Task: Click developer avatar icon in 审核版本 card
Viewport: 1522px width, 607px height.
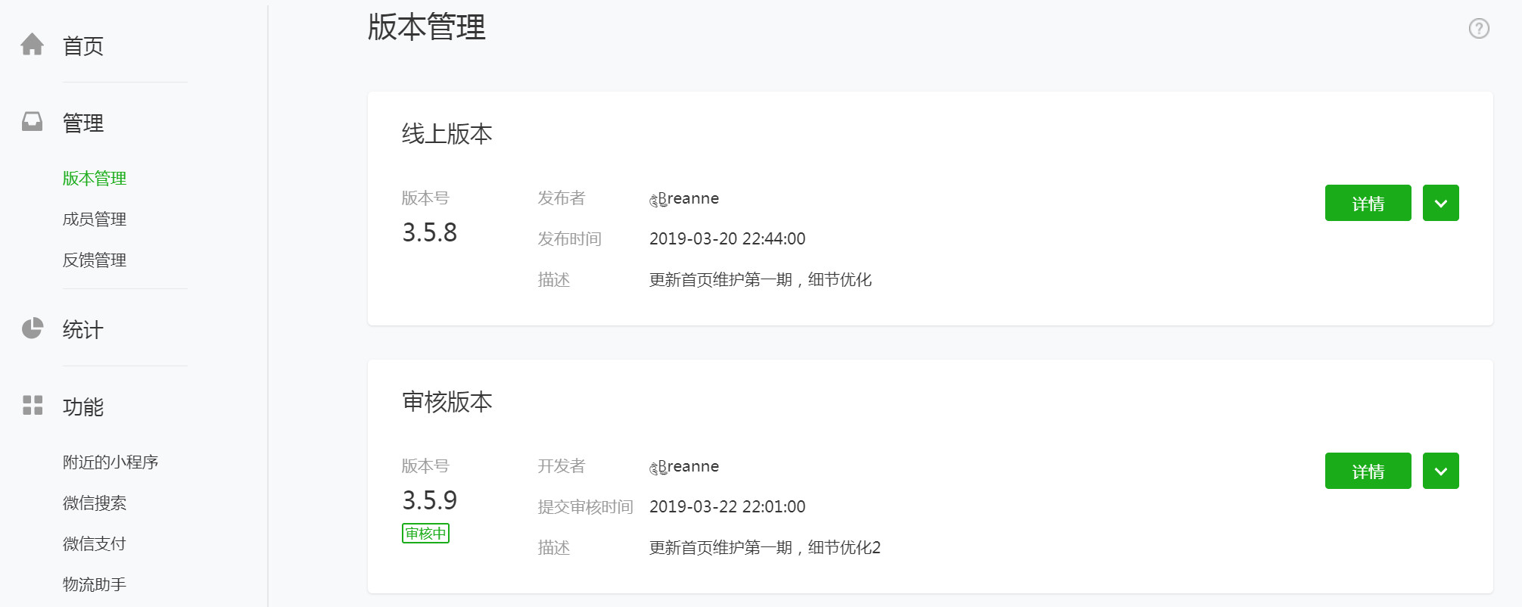Action: 658,468
